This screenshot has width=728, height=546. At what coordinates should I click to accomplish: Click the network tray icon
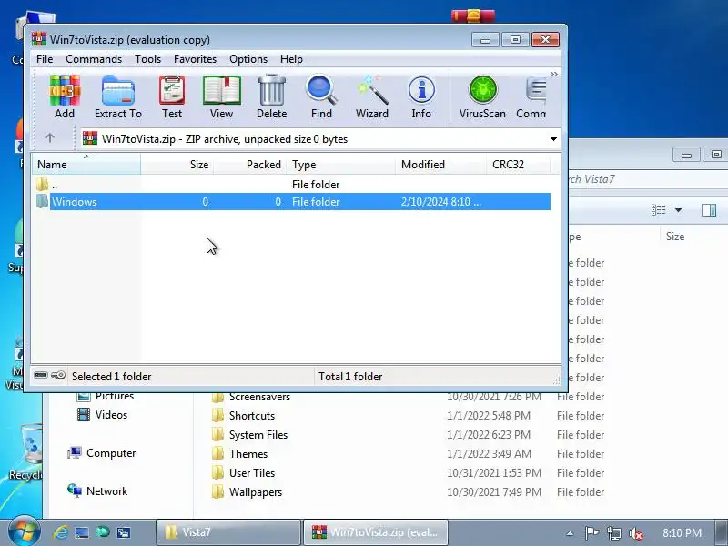click(613, 533)
